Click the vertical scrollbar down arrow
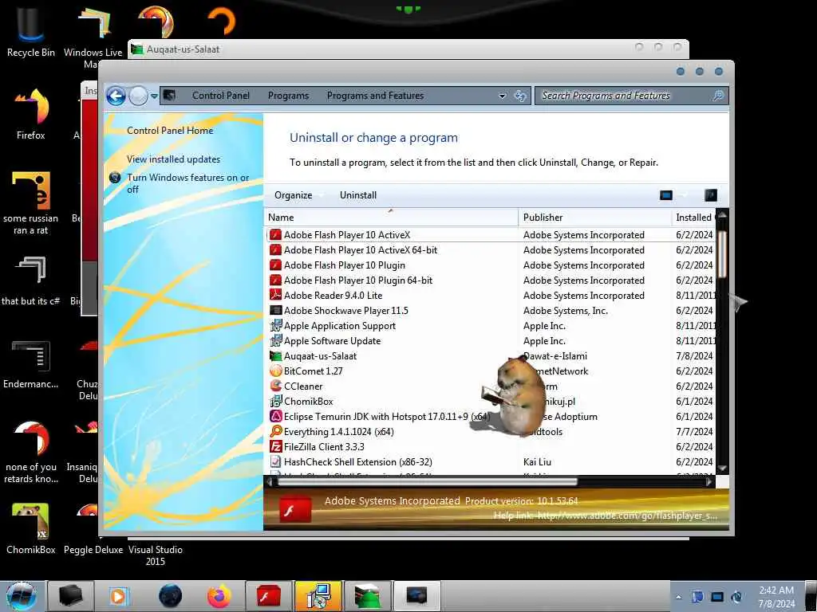817x612 pixels. coord(722,468)
